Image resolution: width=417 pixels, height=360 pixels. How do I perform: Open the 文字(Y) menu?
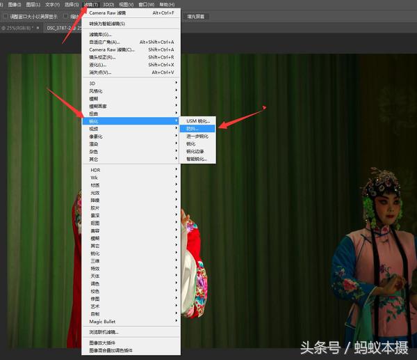click(52, 5)
